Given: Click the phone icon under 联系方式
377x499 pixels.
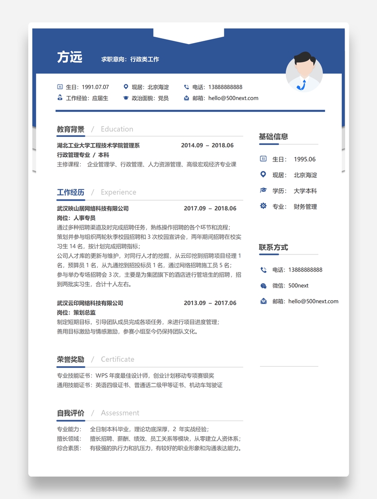Looking at the screenshot, I should coord(263,270).
